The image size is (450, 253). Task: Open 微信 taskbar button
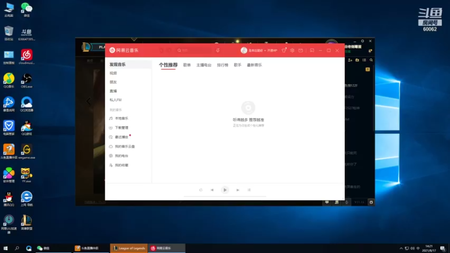(x=53, y=249)
